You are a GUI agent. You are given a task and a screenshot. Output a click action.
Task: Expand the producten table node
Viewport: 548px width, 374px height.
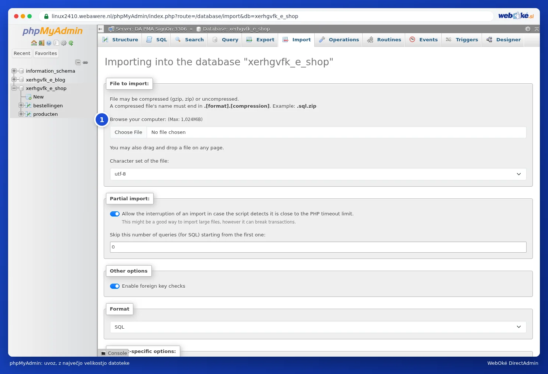tap(21, 114)
